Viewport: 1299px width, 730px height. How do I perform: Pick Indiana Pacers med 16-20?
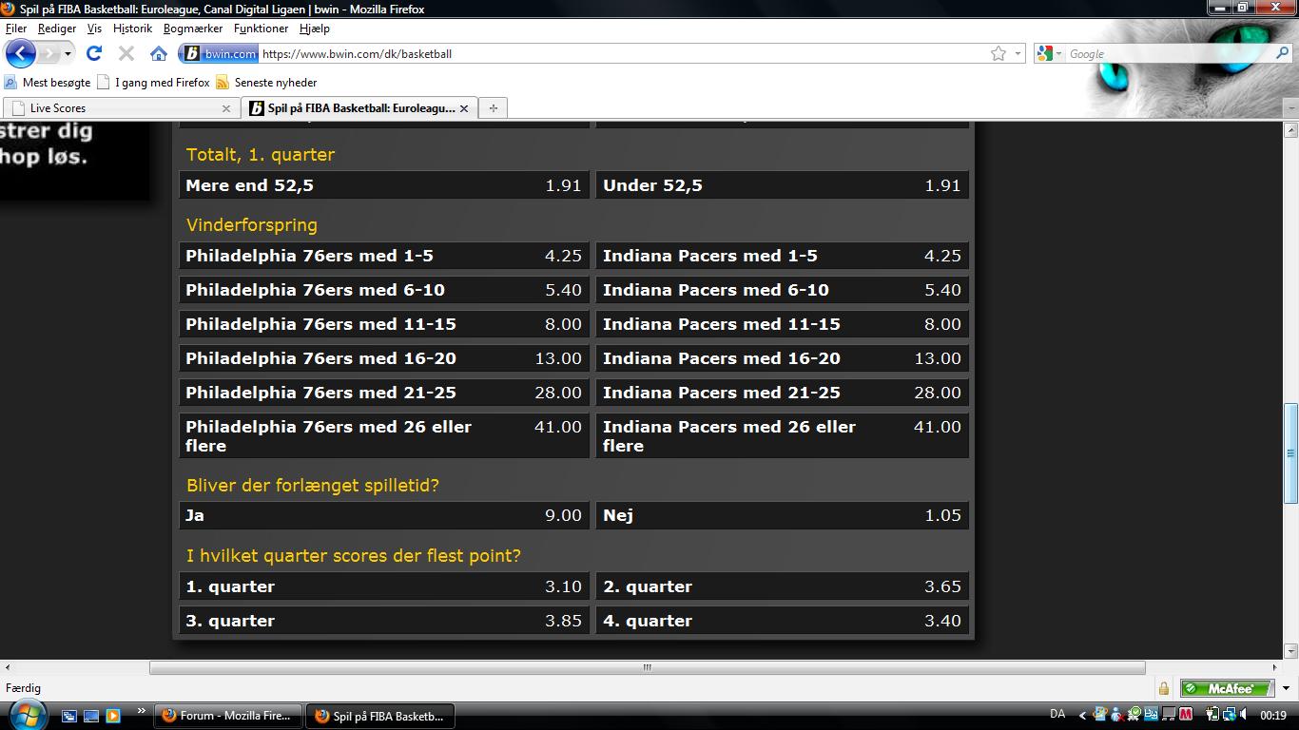pyautogui.click(x=783, y=358)
